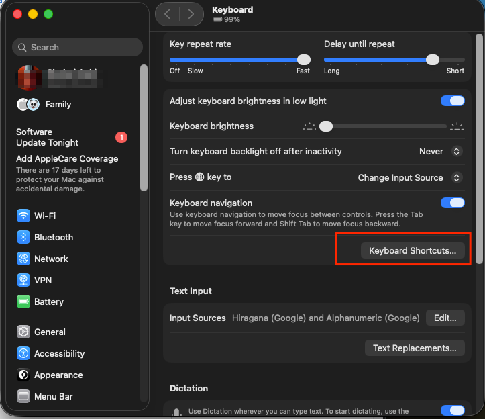Click the Dictation microphone icon
The image size is (485, 419).
click(x=176, y=412)
